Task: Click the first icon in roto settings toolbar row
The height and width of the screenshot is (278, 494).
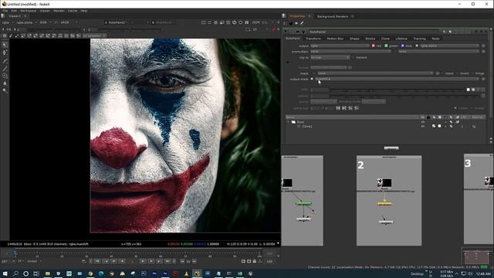Action: pyautogui.click(x=5, y=36)
